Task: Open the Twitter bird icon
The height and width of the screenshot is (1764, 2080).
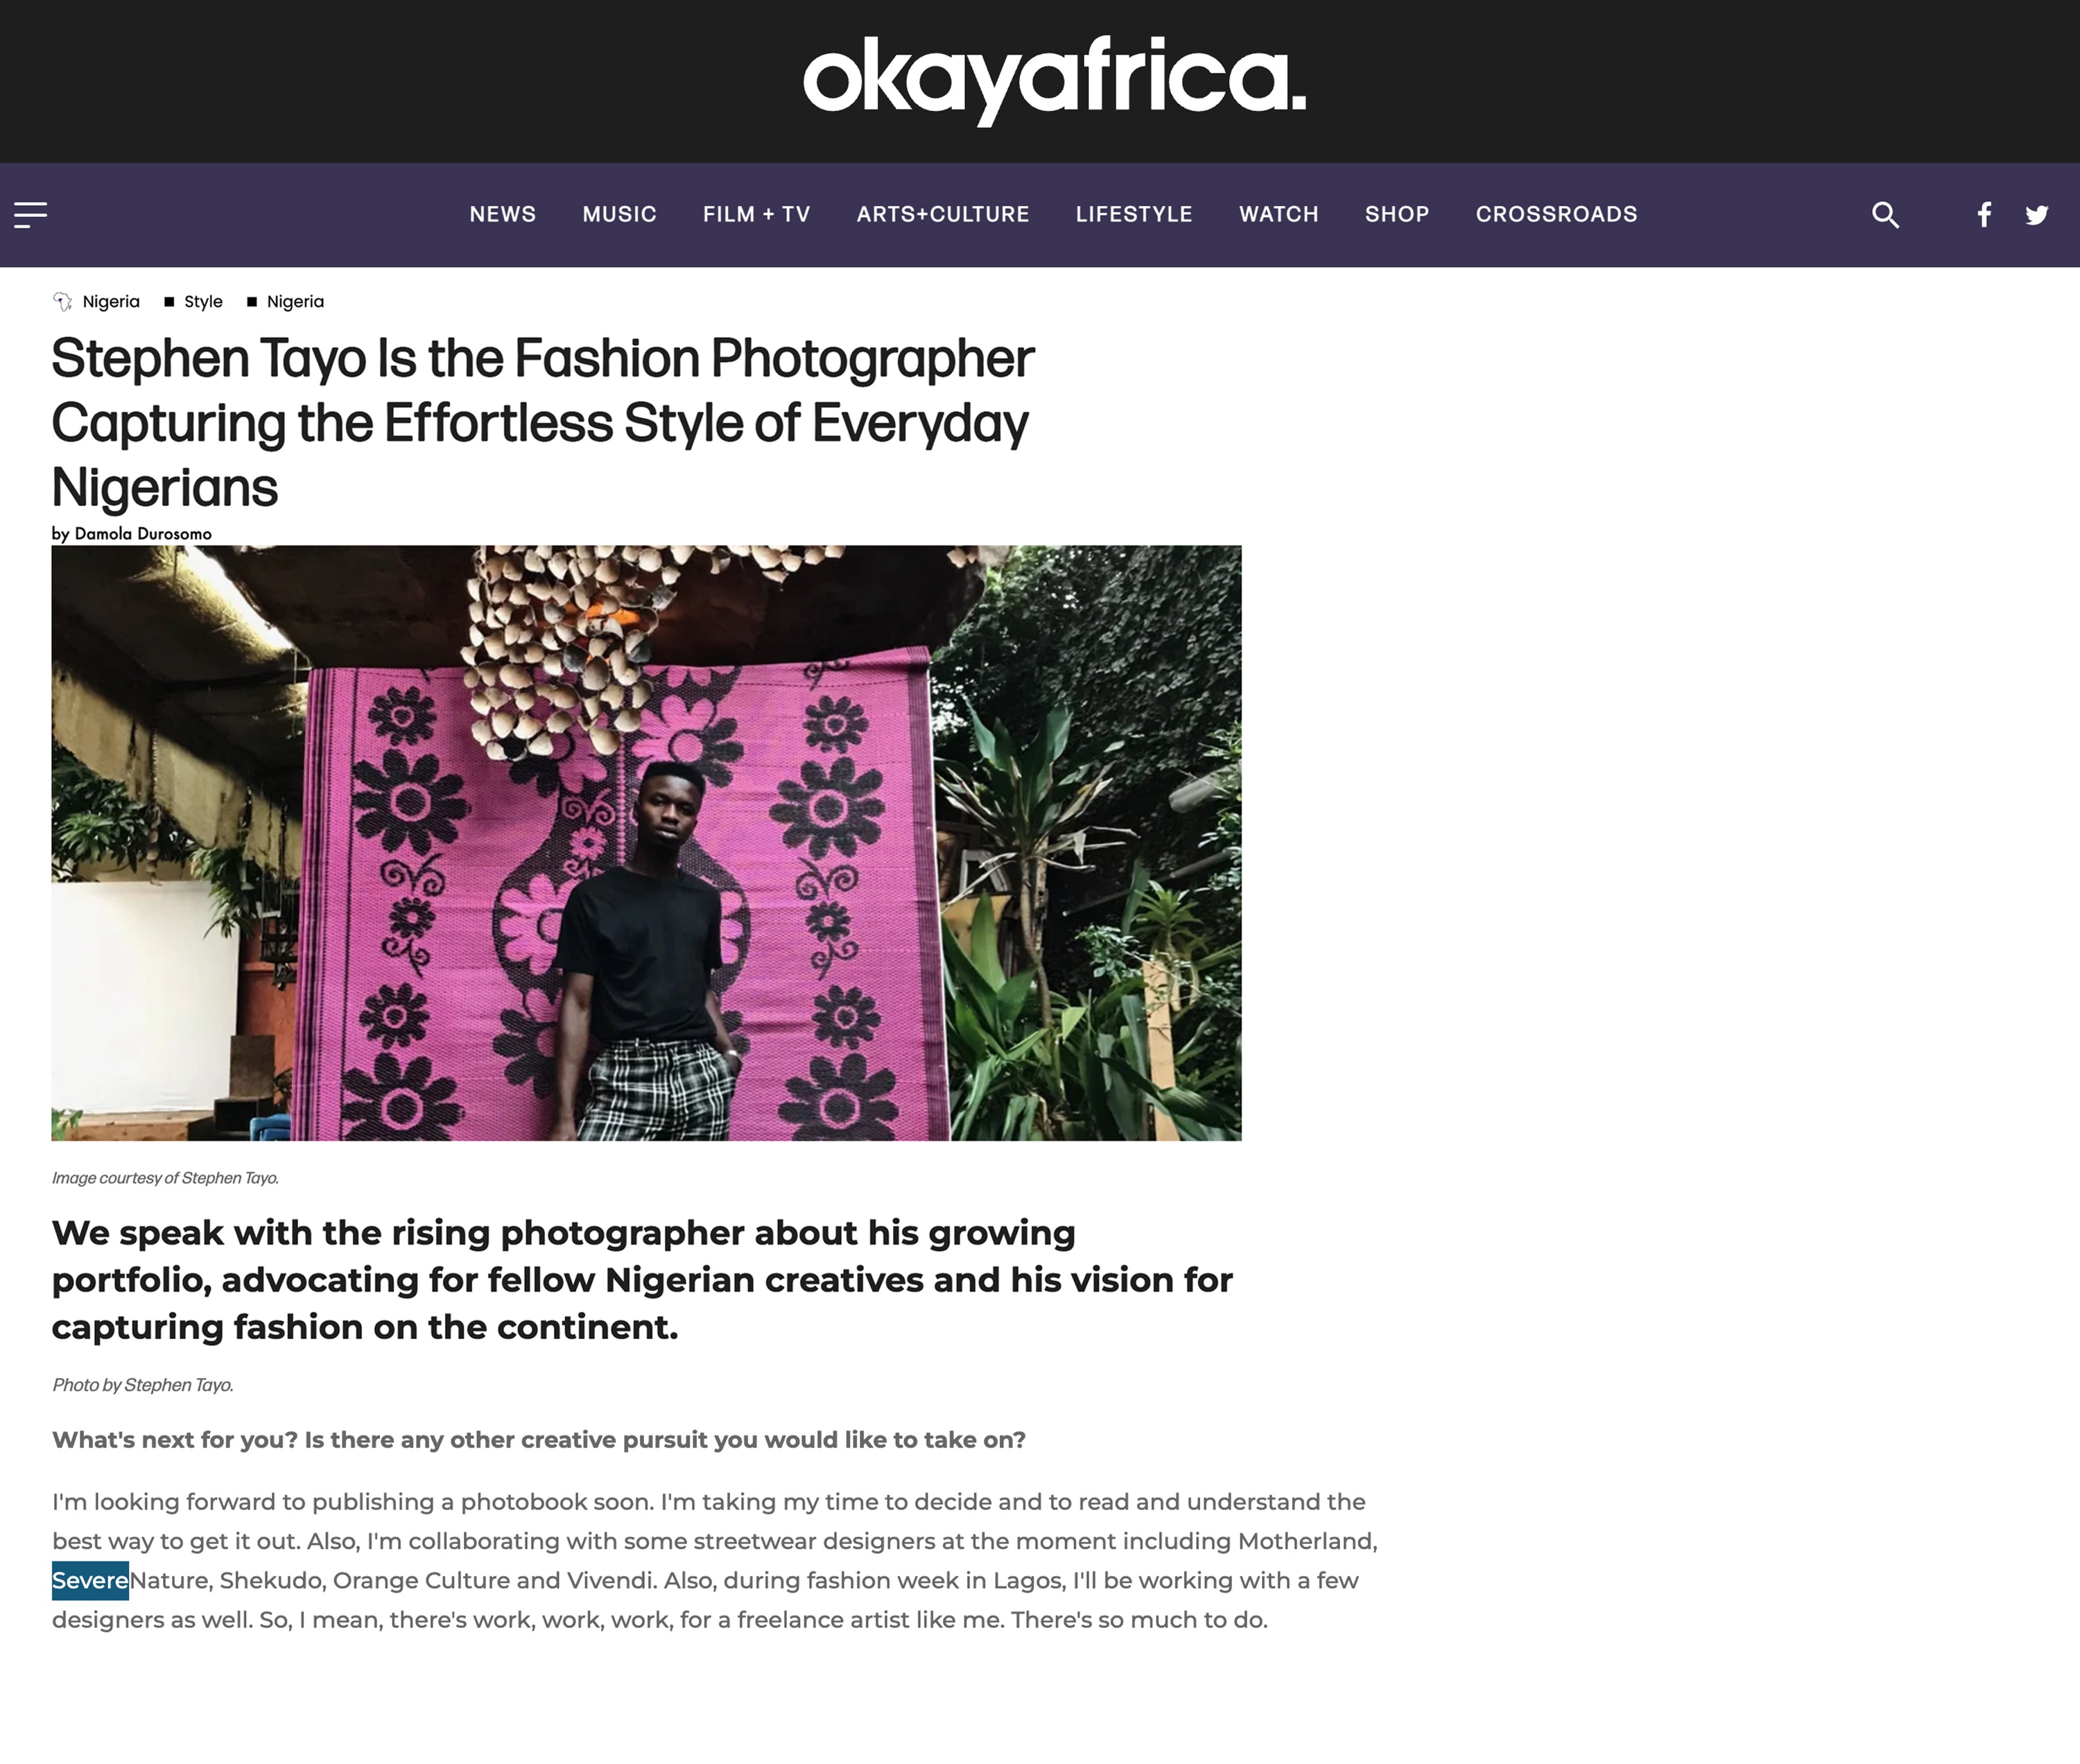Action: [2037, 214]
